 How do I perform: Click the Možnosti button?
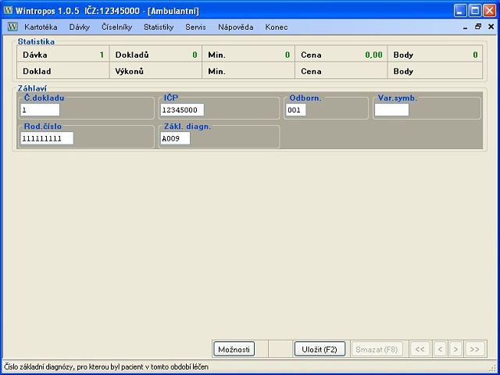coord(234,349)
